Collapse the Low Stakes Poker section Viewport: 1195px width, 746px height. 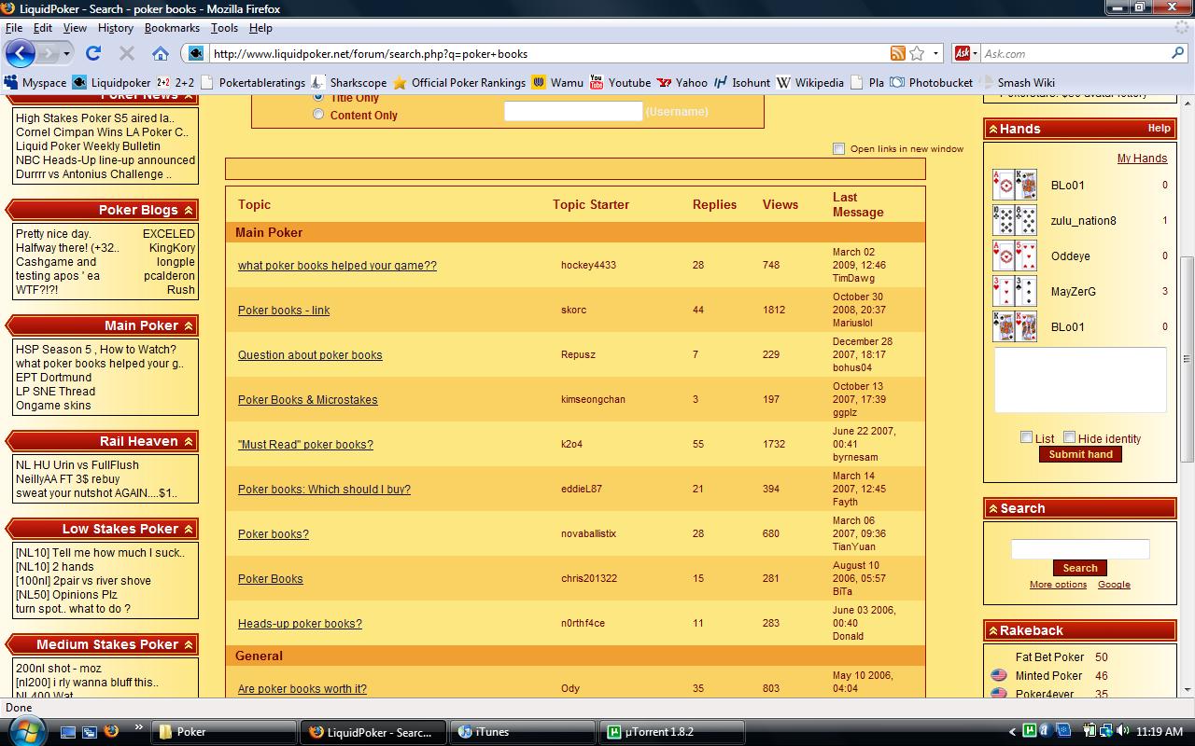coord(189,529)
